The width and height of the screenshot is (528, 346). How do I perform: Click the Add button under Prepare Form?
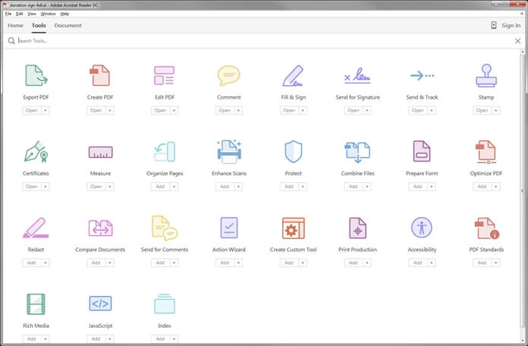(x=417, y=187)
